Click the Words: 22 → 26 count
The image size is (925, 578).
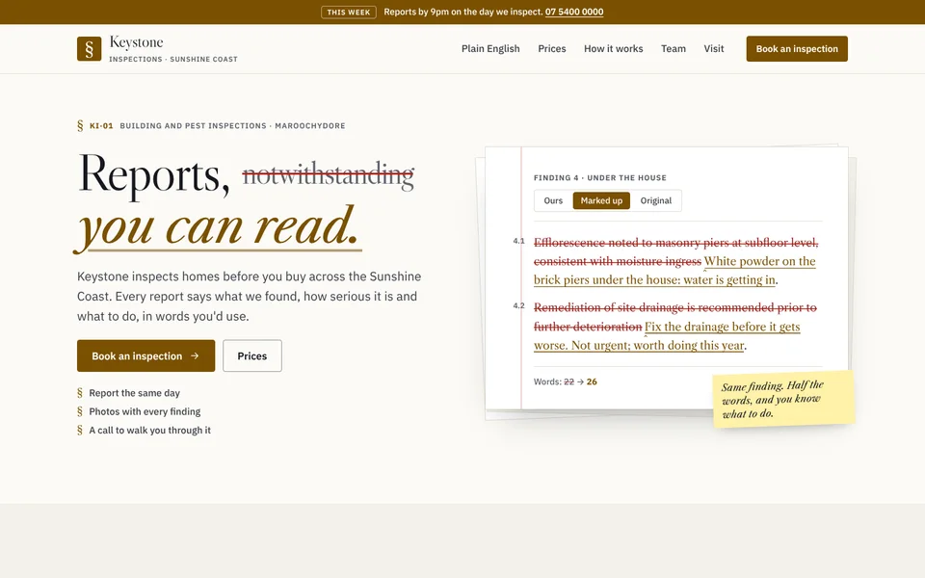click(566, 381)
